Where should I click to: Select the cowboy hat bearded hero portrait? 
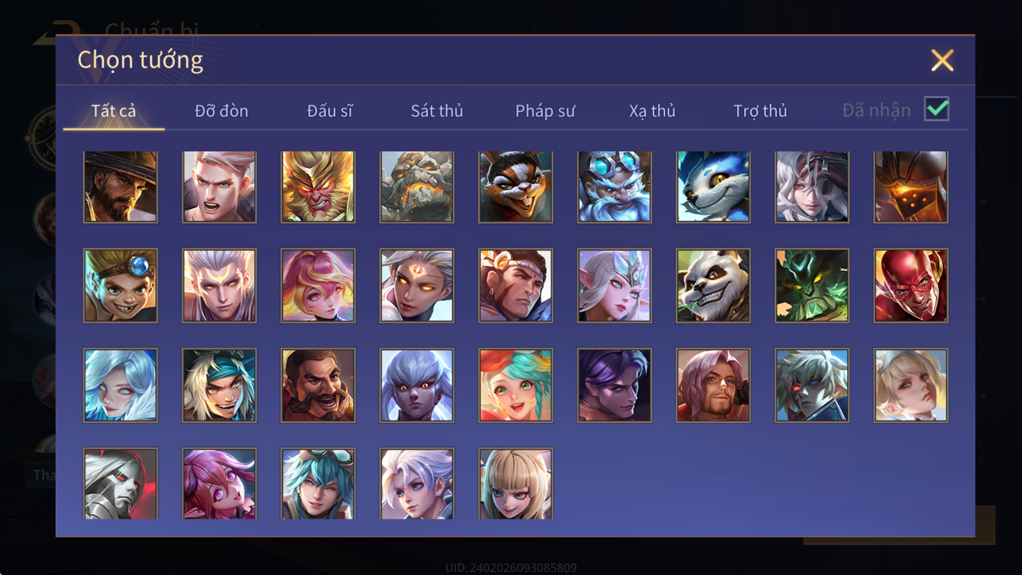pos(120,187)
